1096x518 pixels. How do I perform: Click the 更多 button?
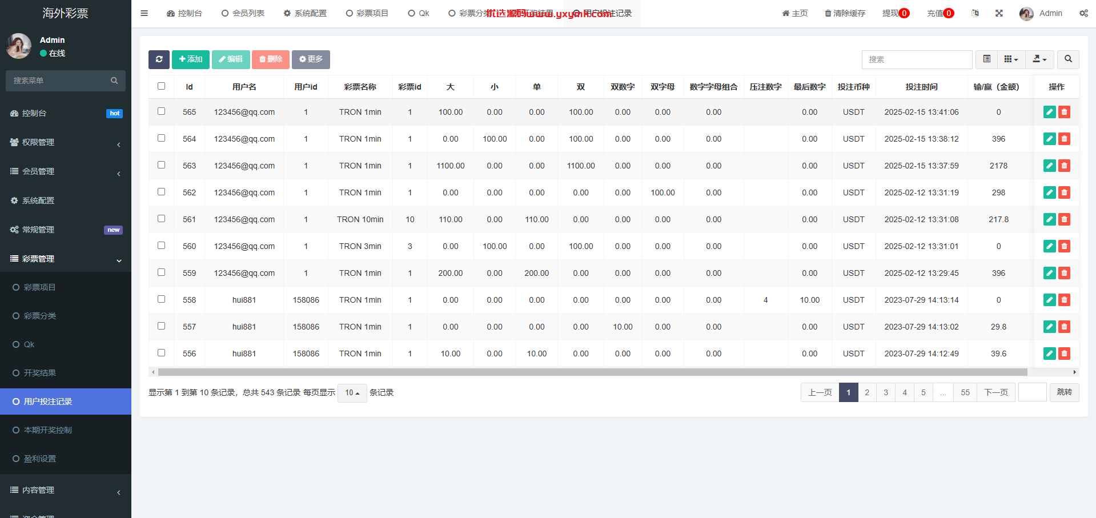coord(311,59)
